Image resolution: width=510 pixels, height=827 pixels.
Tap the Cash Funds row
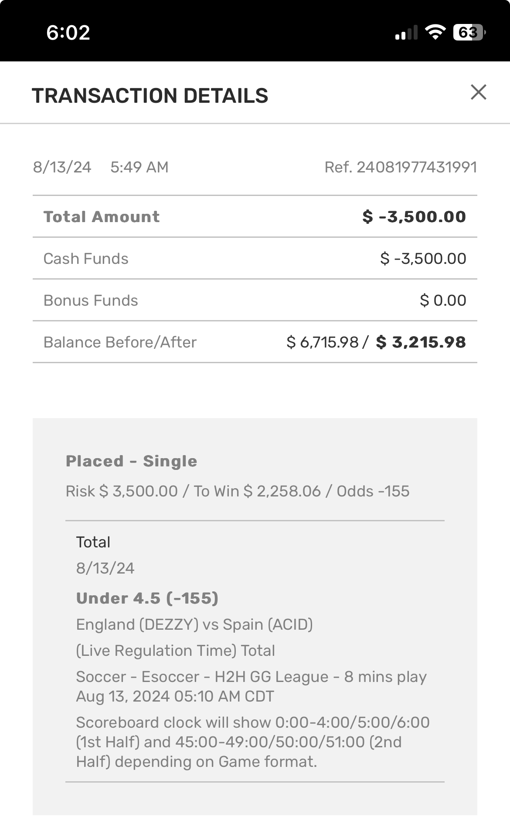coord(255,258)
